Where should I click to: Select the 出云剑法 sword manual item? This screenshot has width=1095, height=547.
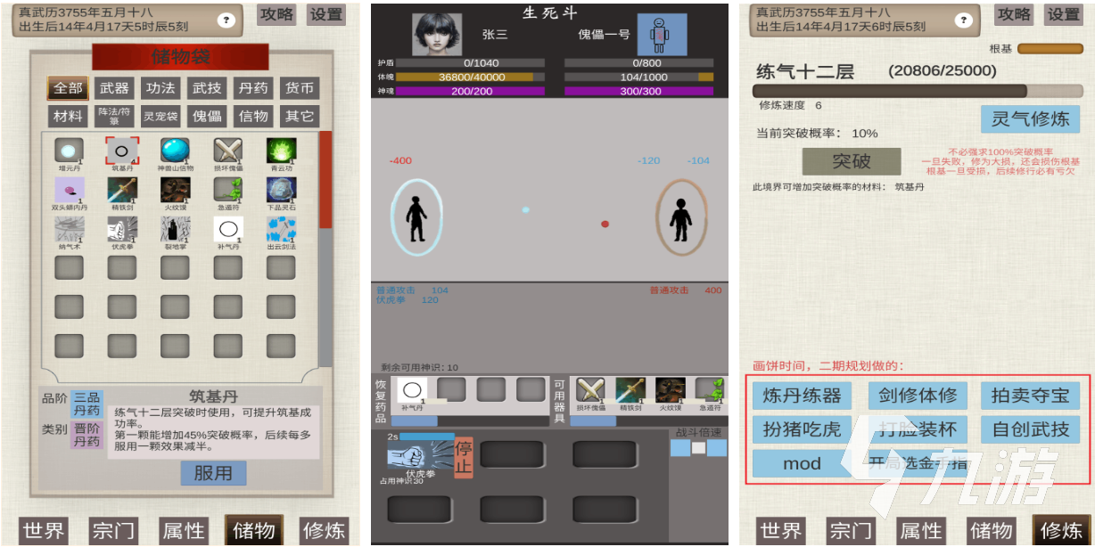click(x=281, y=230)
